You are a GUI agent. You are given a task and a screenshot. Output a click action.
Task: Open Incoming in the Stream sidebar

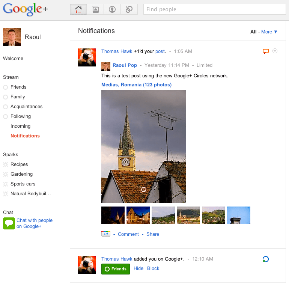click(20, 126)
